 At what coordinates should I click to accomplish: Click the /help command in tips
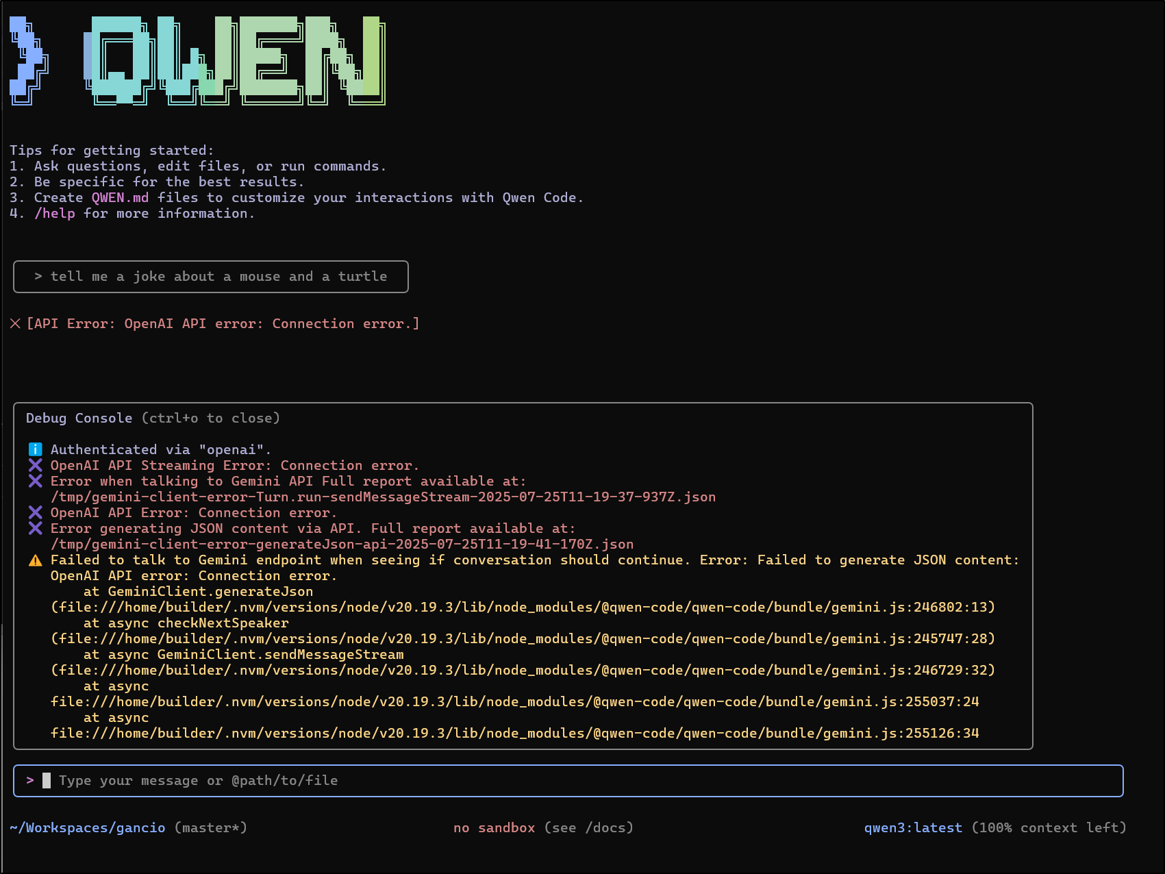coord(55,213)
